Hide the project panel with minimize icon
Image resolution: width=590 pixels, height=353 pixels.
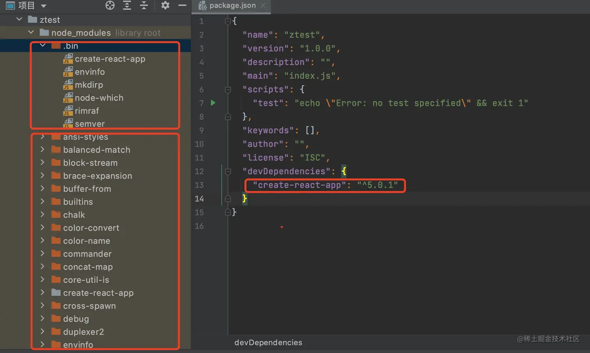coord(182,5)
